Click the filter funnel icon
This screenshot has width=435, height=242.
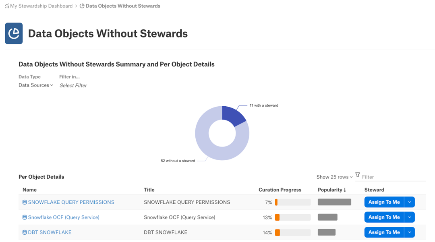pos(358,175)
